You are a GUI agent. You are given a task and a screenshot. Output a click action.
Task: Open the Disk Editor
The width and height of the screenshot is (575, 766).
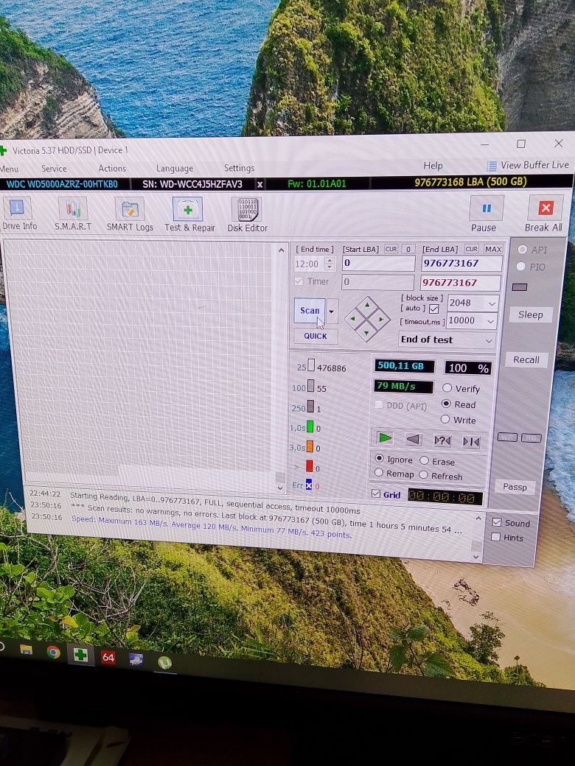[x=248, y=215]
